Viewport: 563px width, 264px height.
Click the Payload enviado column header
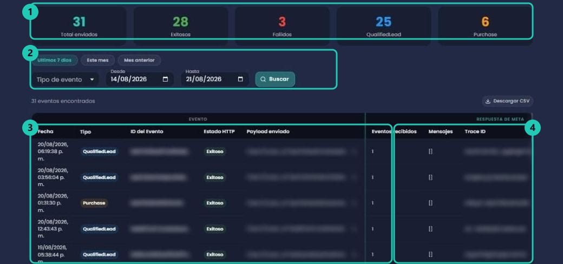point(268,131)
